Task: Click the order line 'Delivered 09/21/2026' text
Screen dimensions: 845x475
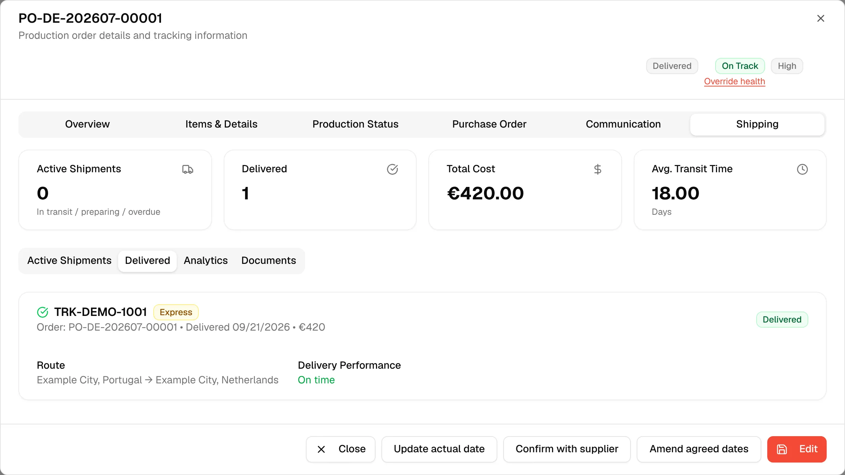Action: 238,327
